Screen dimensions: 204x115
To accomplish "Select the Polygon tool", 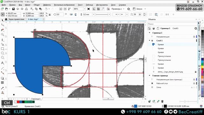I will point(2,57).
